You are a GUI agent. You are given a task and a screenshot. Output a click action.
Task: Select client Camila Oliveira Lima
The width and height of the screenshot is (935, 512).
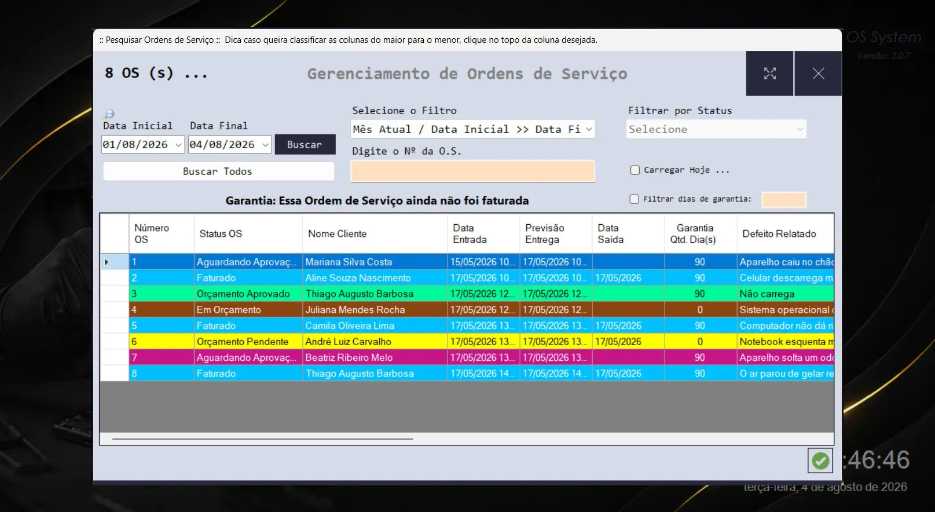tap(375, 326)
